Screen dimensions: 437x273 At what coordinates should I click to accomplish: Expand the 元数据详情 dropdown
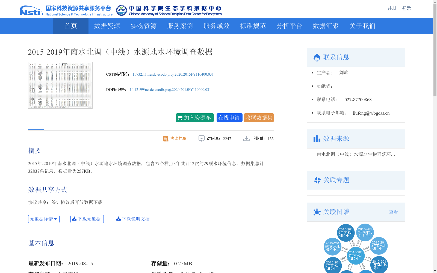tap(44, 219)
